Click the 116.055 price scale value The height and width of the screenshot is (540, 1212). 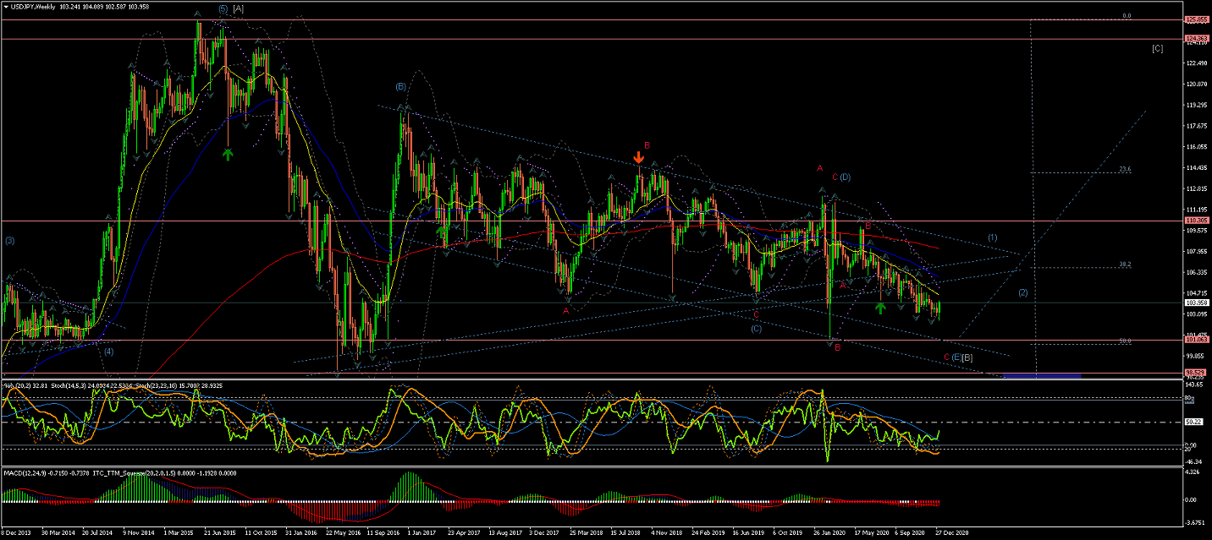tap(1197, 146)
